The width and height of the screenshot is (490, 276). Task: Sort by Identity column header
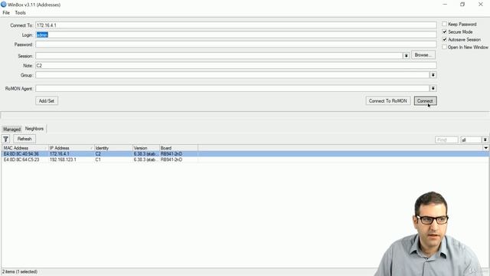click(x=113, y=148)
